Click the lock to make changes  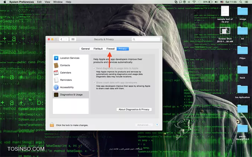(52, 125)
